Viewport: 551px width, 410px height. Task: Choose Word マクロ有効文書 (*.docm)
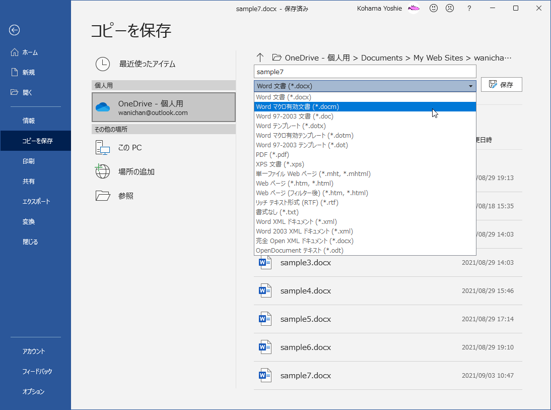[x=365, y=106]
